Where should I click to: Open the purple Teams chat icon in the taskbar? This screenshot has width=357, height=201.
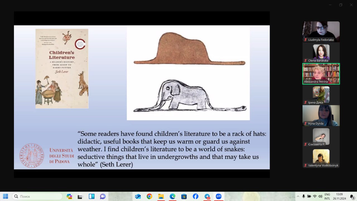pos(103,196)
